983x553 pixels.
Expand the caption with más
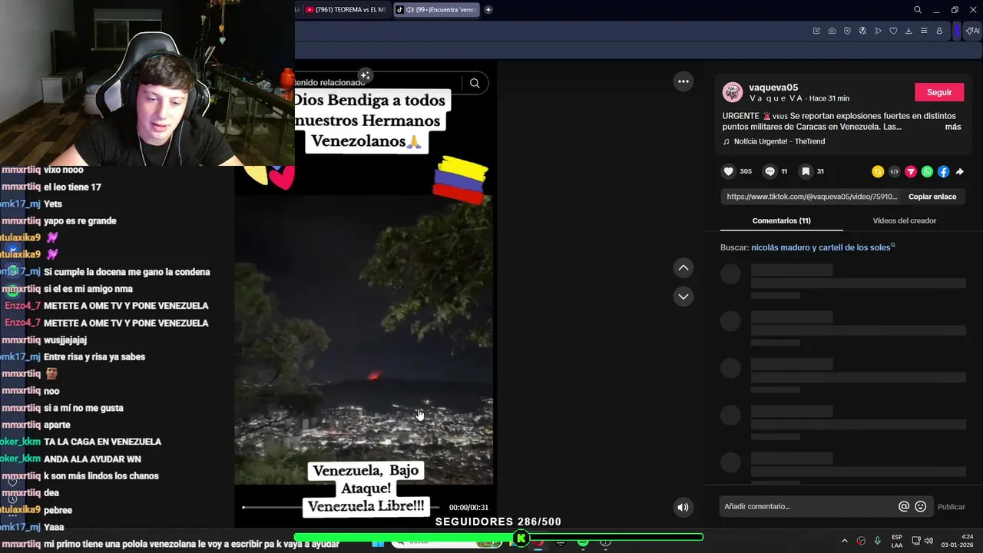click(952, 127)
